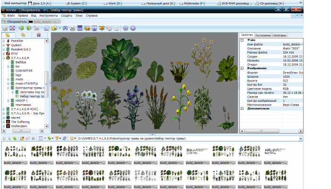The width and height of the screenshot is (331, 189).
Task: Click the blue About info icon
Action: pyautogui.click(x=133, y=28)
